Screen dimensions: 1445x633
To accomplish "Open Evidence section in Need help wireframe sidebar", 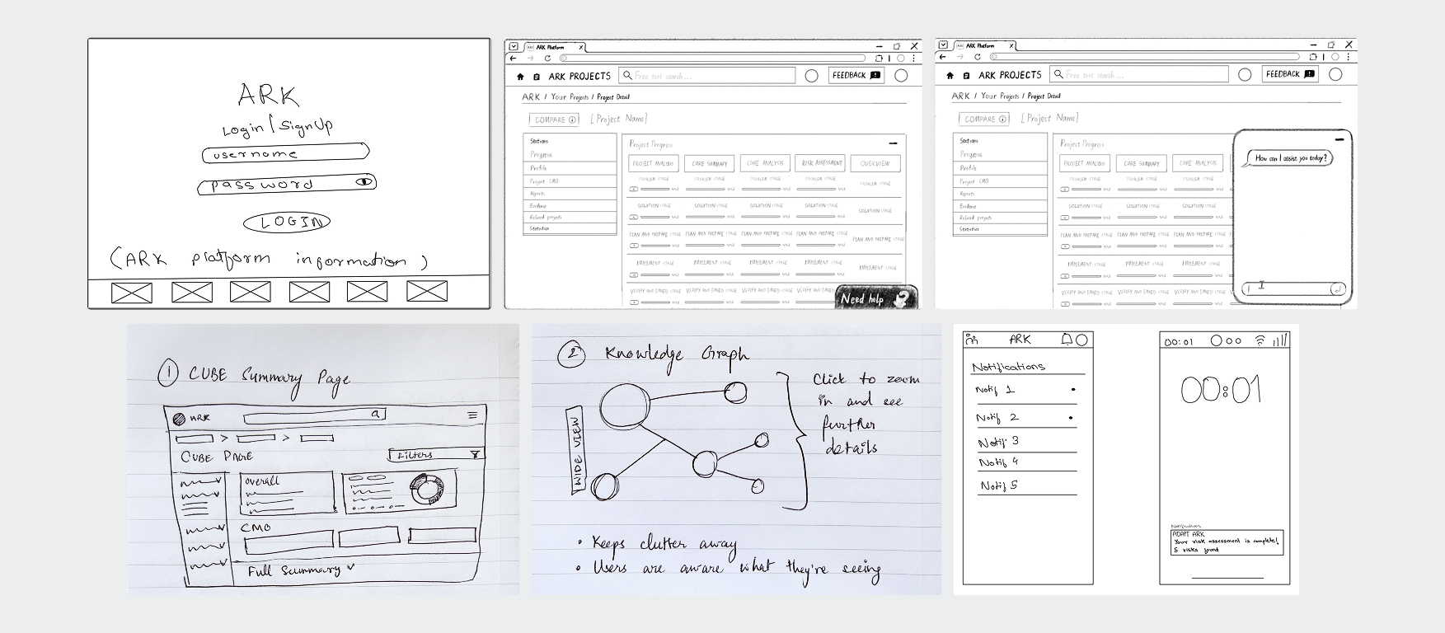I will 570,205.
